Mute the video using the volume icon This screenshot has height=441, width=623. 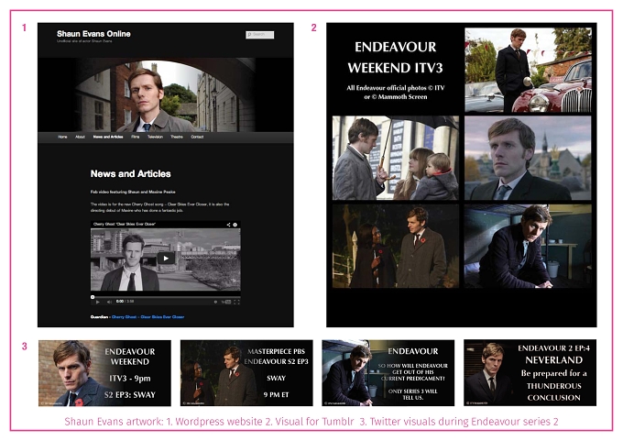click(x=109, y=302)
